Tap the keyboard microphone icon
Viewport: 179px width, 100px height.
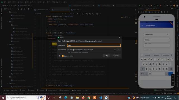click(171, 55)
